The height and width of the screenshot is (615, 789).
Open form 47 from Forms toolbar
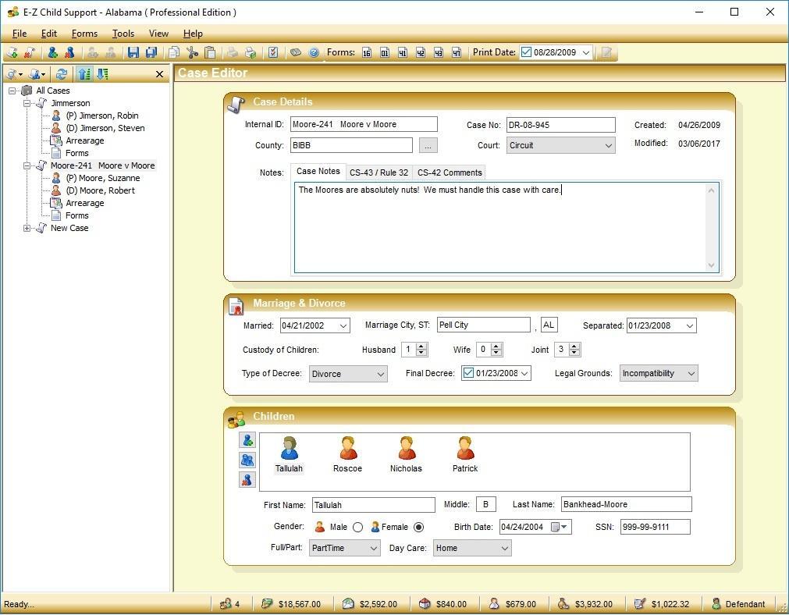pos(457,52)
